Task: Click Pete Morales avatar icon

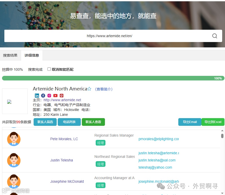Action: (x=14, y=139)
